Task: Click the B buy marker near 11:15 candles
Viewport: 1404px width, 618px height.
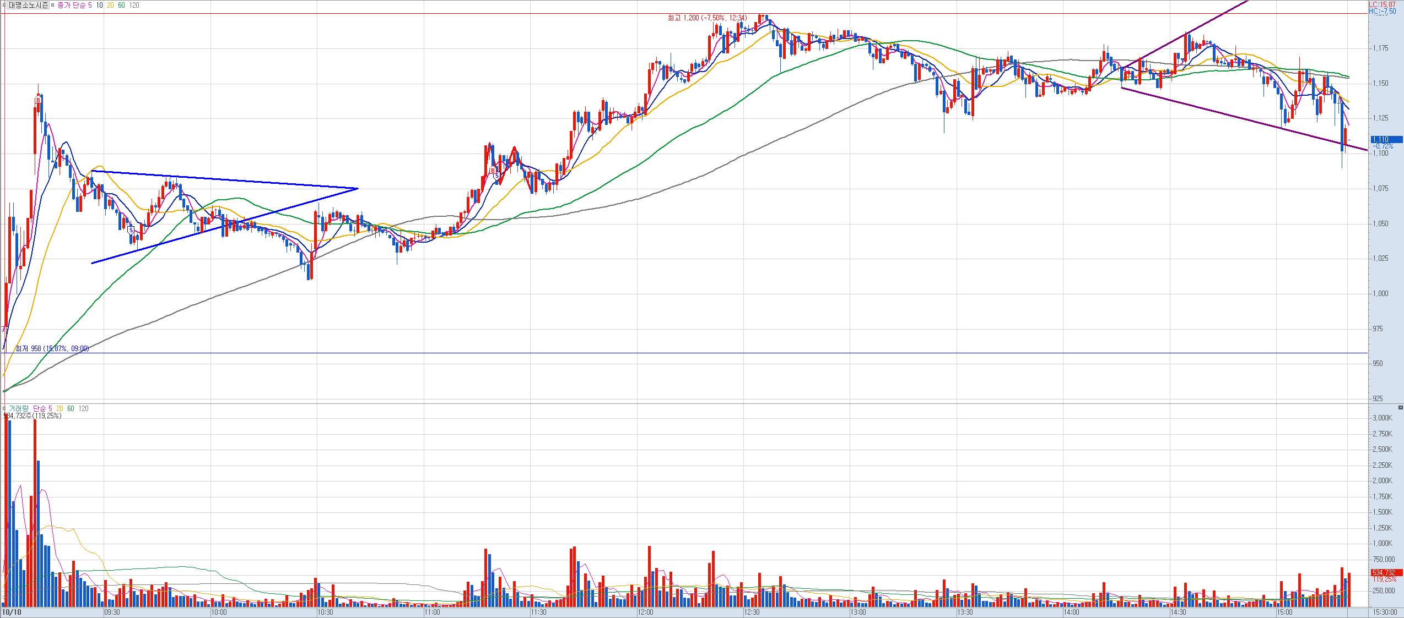Action: pyautogui.click(x=492, y=171)
